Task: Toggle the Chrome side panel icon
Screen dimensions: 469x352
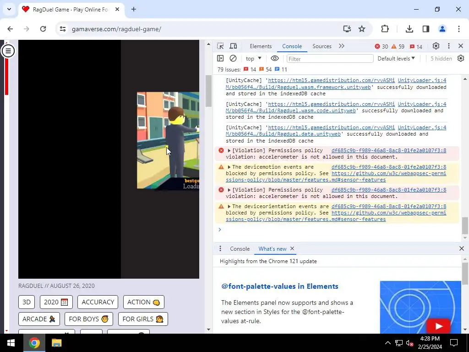Action: (x=426, y=29)
